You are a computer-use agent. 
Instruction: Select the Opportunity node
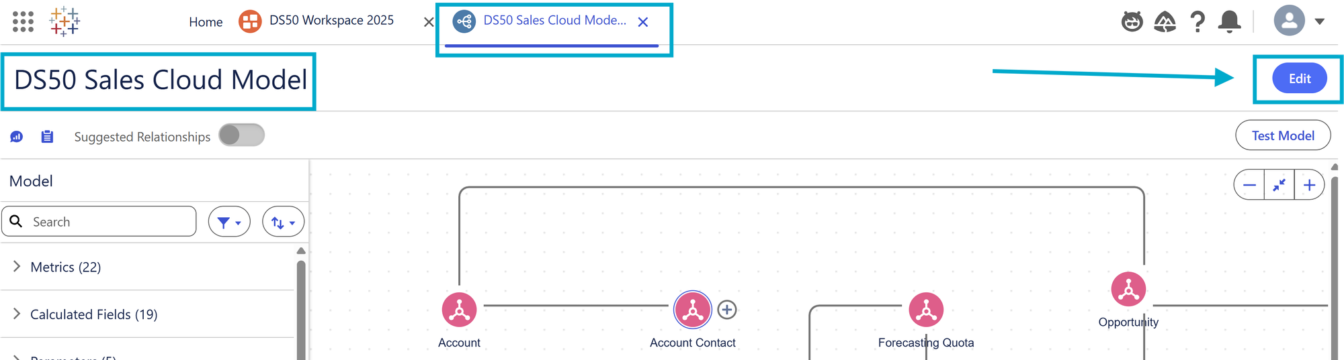point(1128,289)
